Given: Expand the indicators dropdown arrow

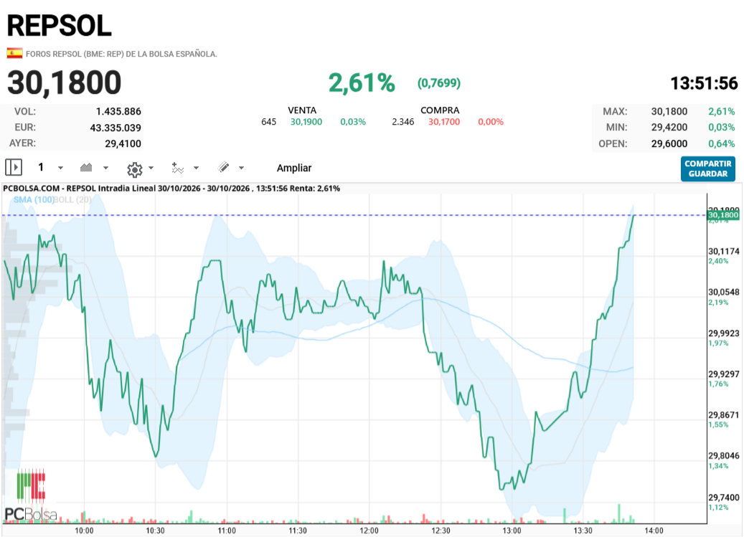Looking at the screenshot, I should coord(196,168).
